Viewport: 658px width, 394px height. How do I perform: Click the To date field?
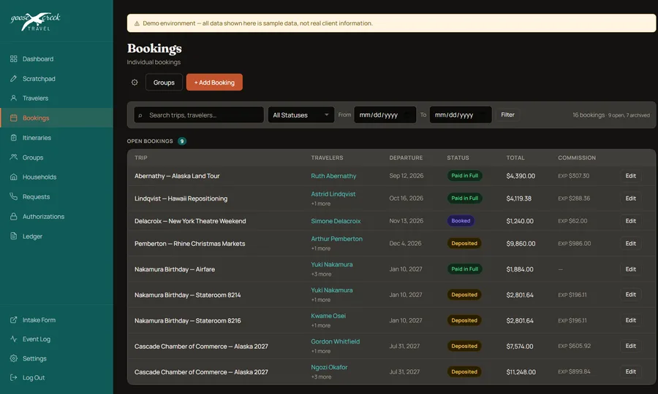(x=461, y=115)
